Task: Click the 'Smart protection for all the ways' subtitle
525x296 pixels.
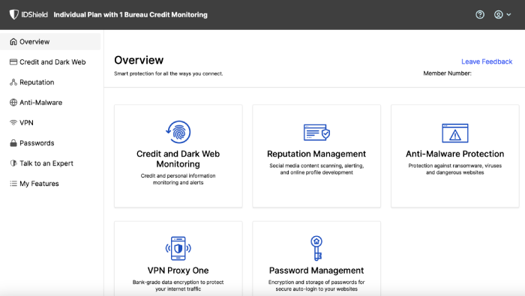Action: click(169, 73)
